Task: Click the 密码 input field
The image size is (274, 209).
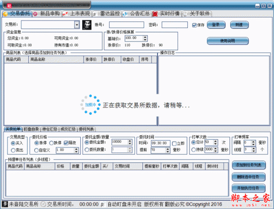Action: pyautogui.click(x=174, y=25)
